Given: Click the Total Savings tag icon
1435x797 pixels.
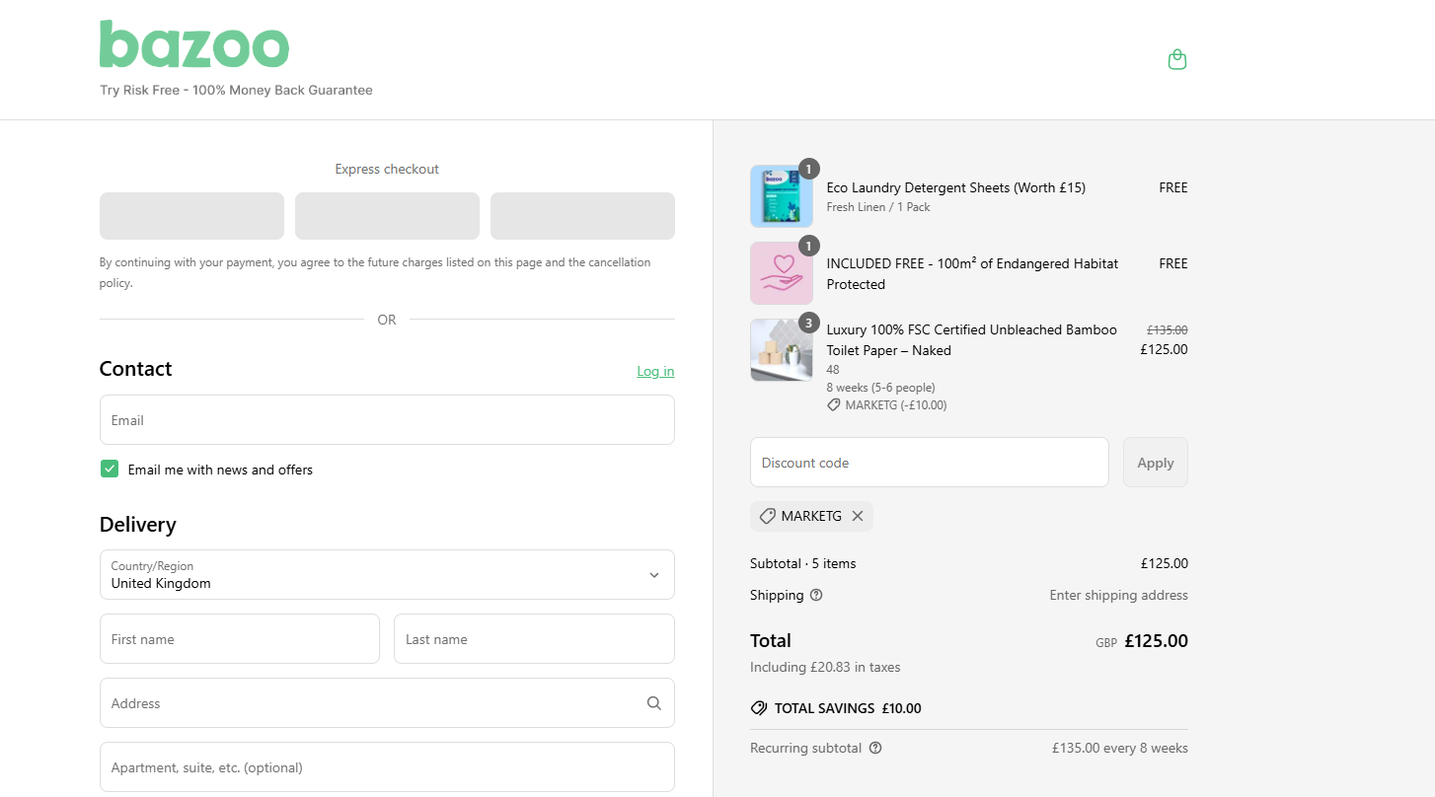Looking at the screenshot, I should tap(759, 708).
